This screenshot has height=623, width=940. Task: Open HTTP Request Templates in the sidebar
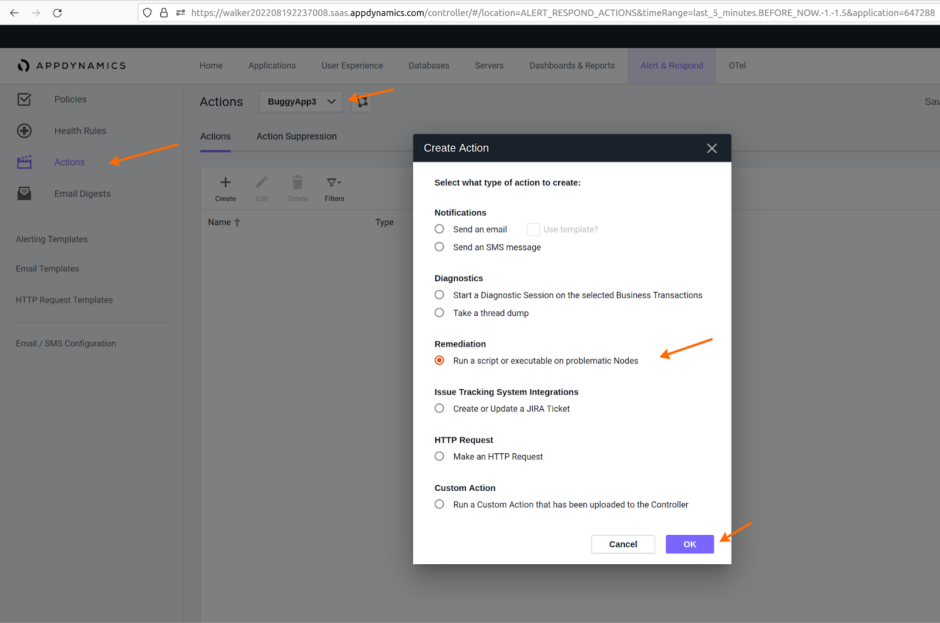[65, 300]
